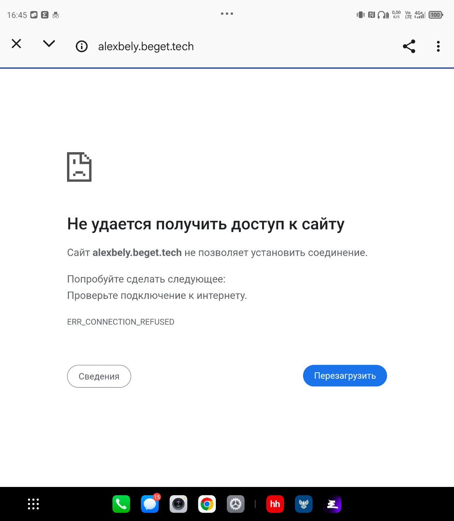Viewport: 454px width, 521px height.
Task: Tap the Перезагрузить reload button
Action: click(x=345, y=376)
